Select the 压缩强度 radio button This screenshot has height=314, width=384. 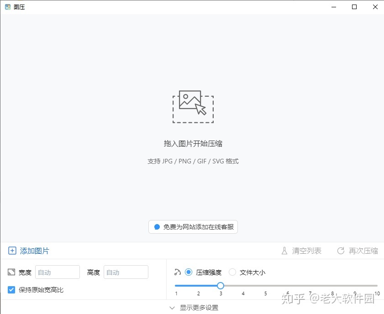click(x=189, y=272)
